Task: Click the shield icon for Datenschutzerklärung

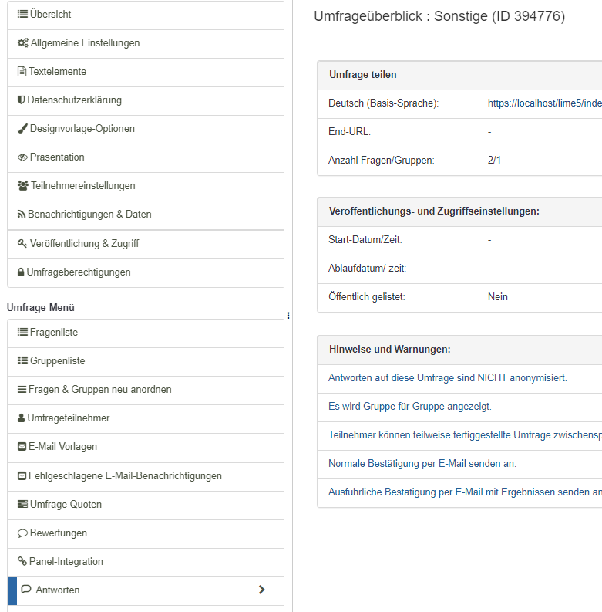Action: [22, 100]
